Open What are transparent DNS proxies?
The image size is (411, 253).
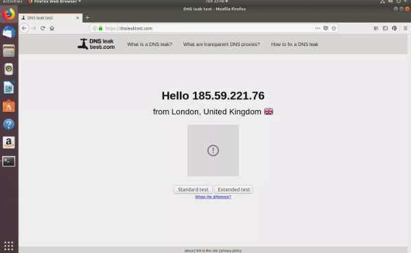tap(222, 44)
